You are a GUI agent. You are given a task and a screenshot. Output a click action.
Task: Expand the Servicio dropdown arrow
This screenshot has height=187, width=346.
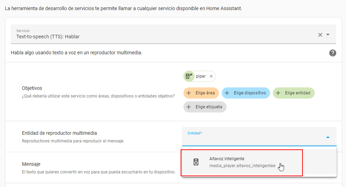tap(328, 34)
